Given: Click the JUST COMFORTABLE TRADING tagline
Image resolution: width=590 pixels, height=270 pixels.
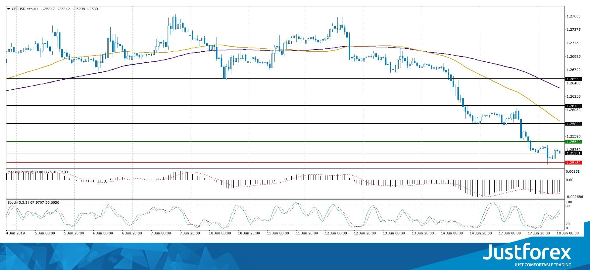Looking at the screenshot, I should (x=543, y=265).
